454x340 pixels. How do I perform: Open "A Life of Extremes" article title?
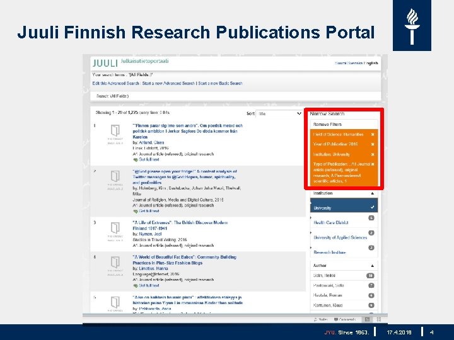click(x=180, y=225)
